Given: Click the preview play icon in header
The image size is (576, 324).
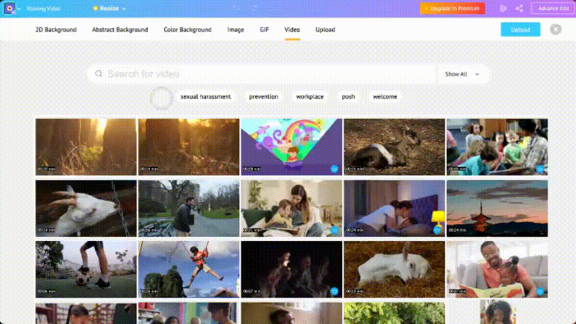Looking at the screenshot, I should (x=503, y=8).
